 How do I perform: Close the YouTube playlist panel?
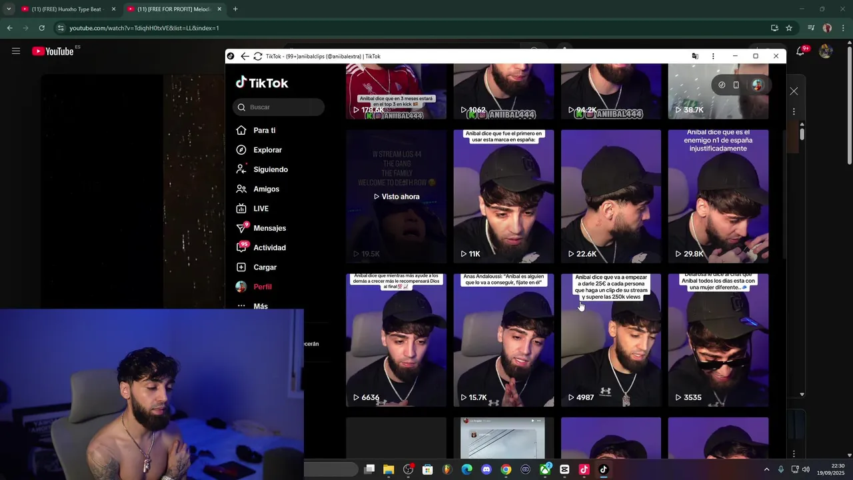(x=794, y=91)
